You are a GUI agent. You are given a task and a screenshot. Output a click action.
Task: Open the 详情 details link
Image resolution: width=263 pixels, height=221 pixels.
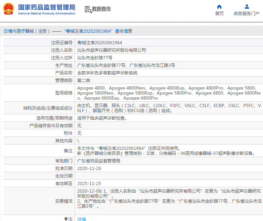point(82,219)
